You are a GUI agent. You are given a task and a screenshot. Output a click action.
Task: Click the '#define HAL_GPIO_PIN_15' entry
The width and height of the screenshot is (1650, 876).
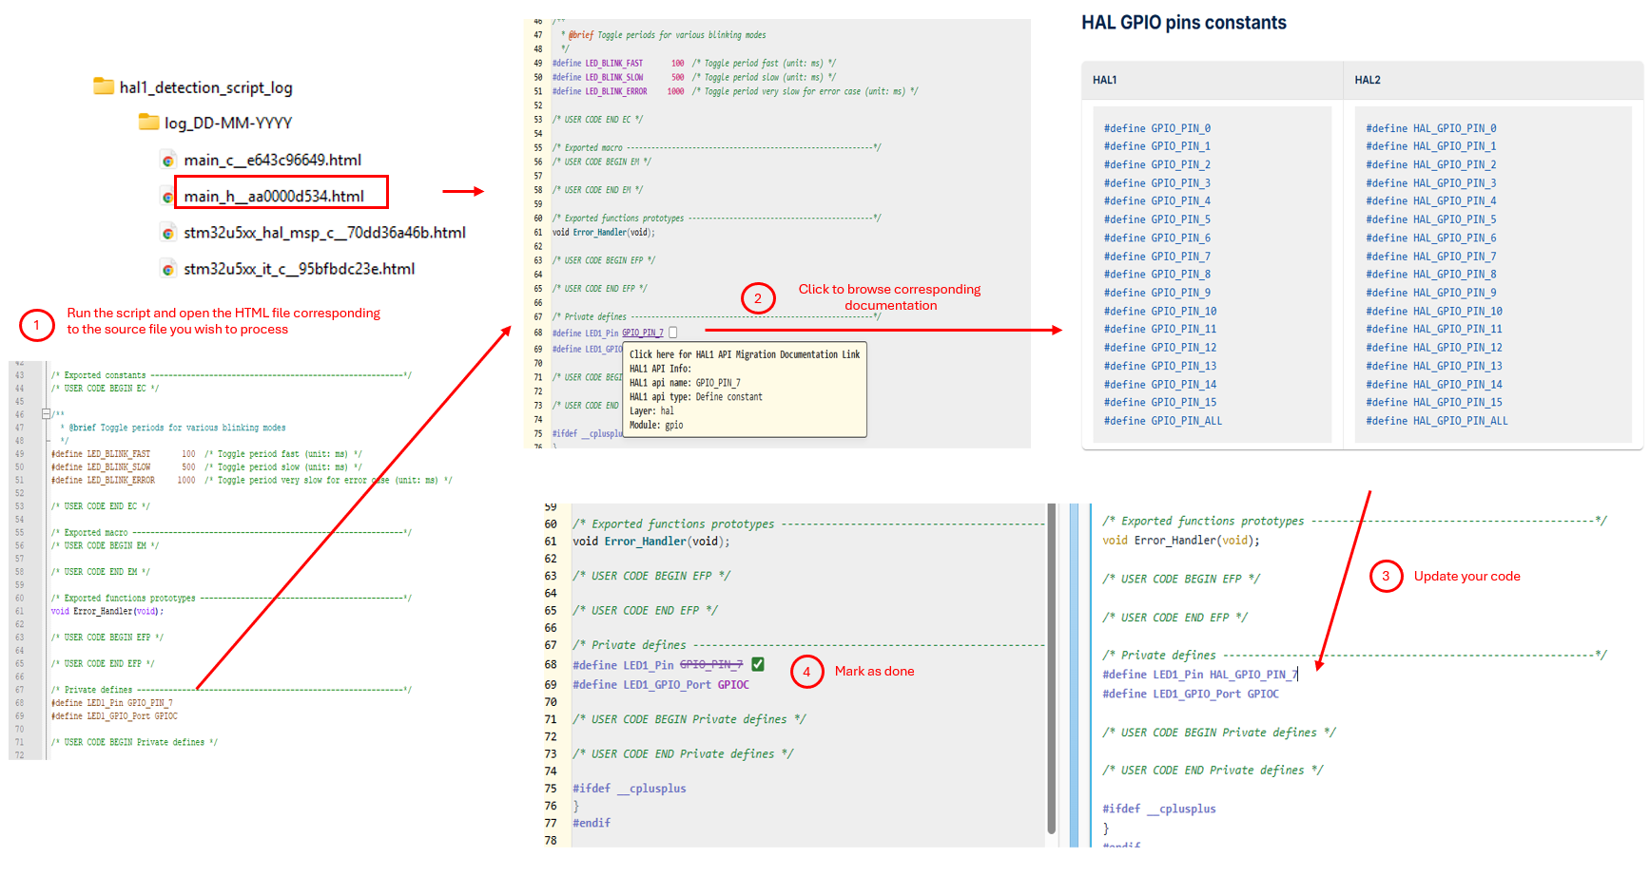(x=1434, y=402)
